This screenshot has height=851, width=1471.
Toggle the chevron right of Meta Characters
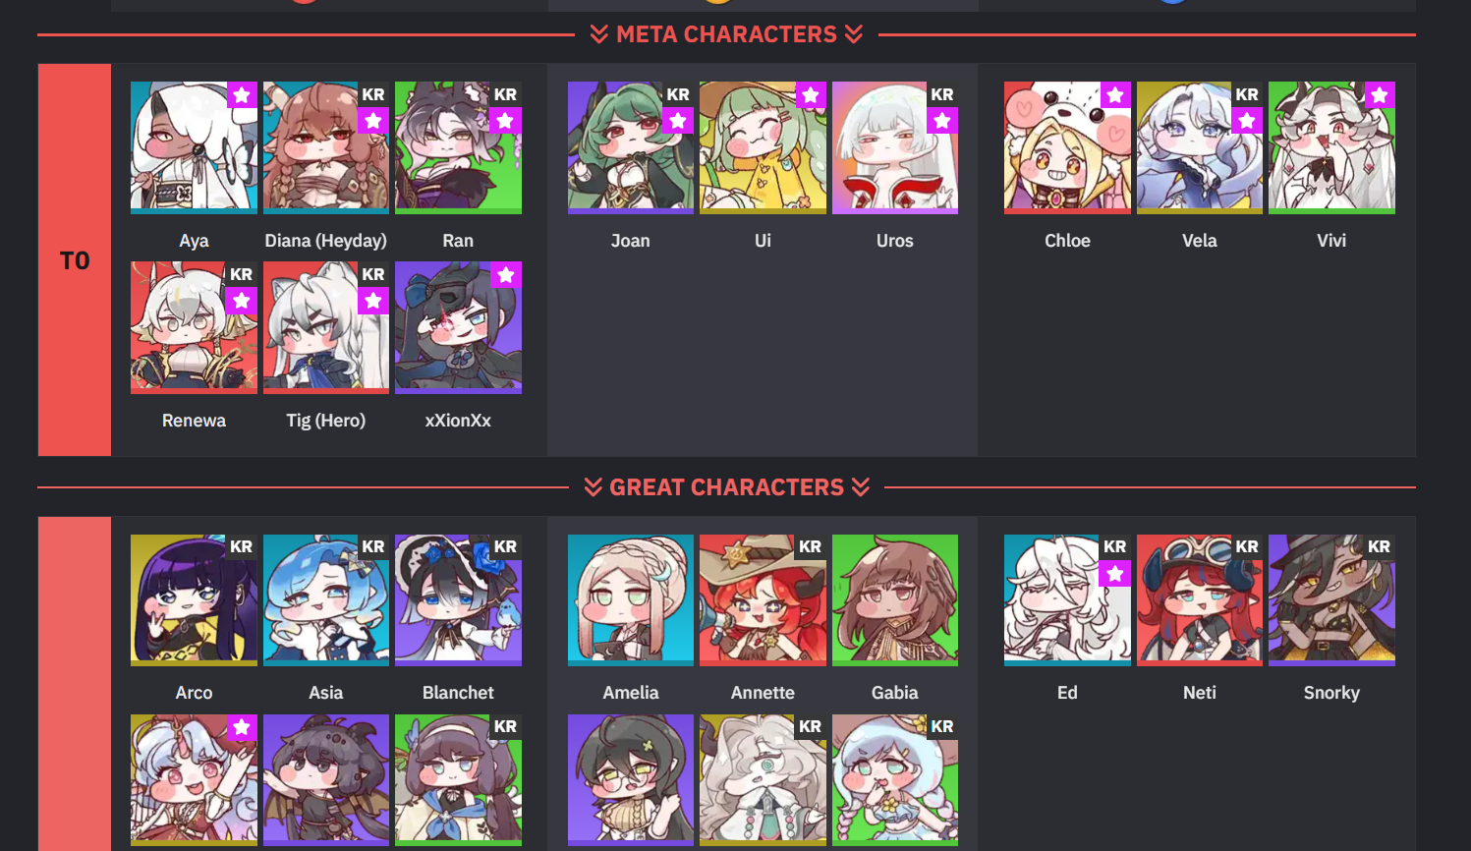(854, 34)
